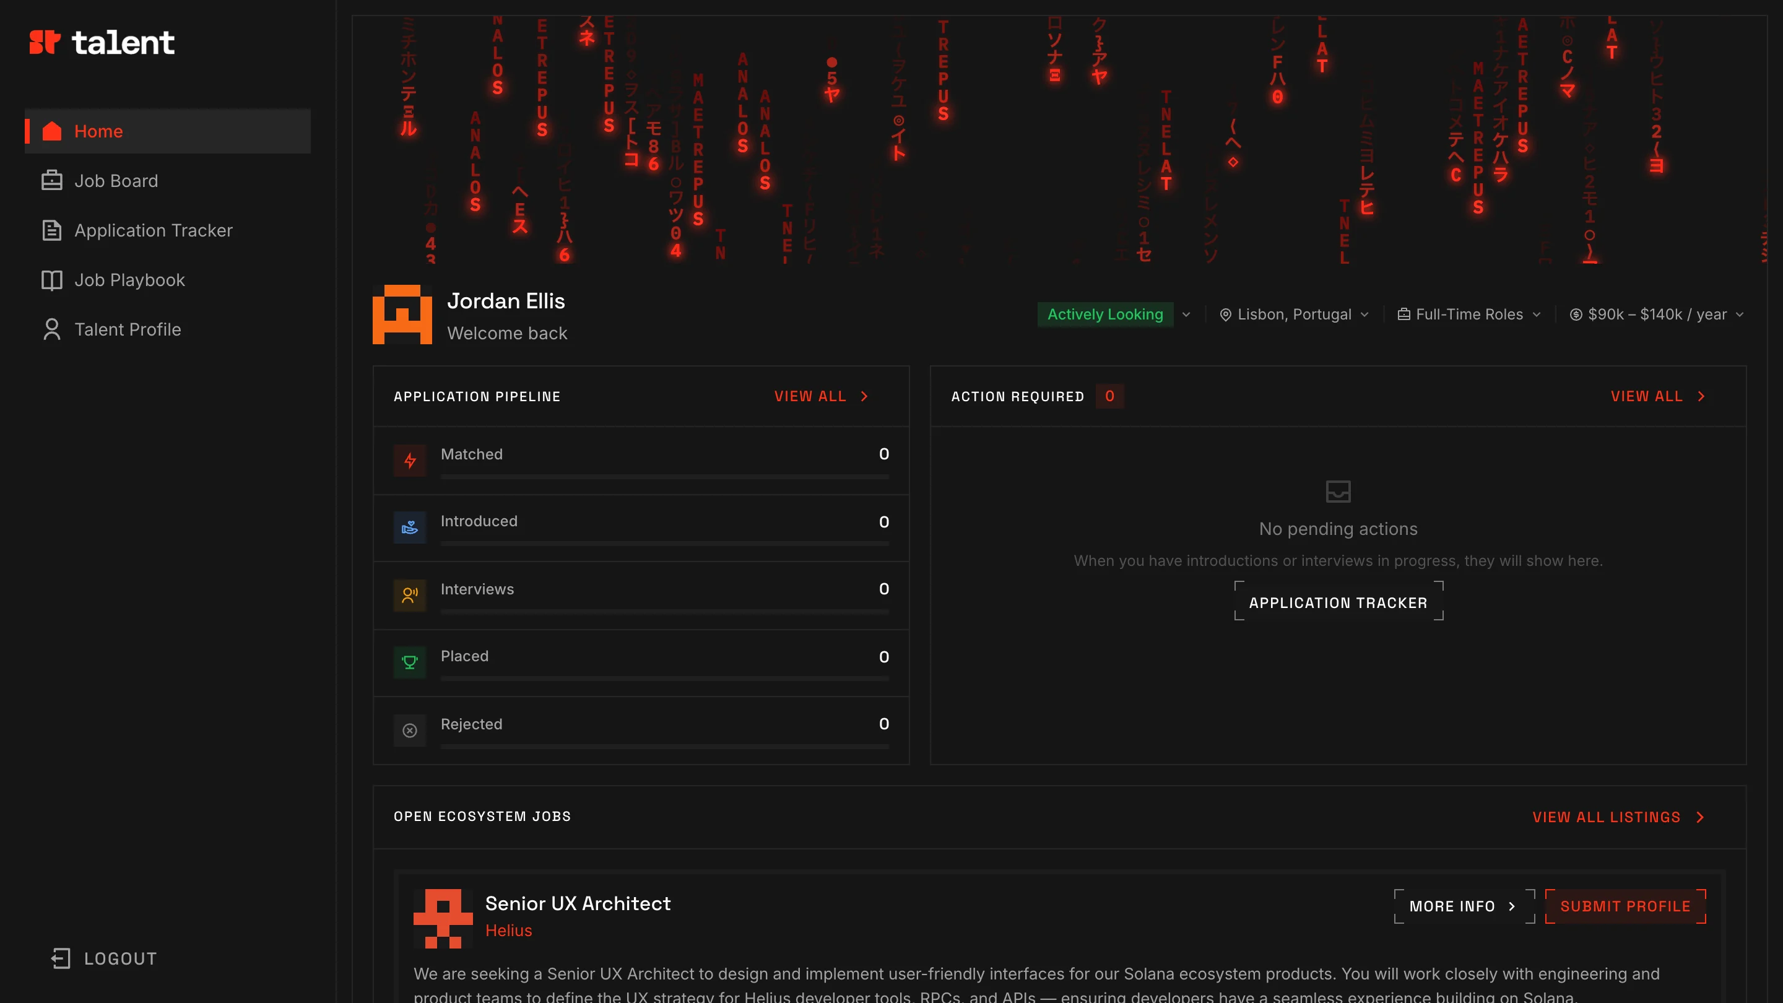Viewport: 1783px width, 1003px height.
Task: Click the Logout button
Action: (105, 958)
